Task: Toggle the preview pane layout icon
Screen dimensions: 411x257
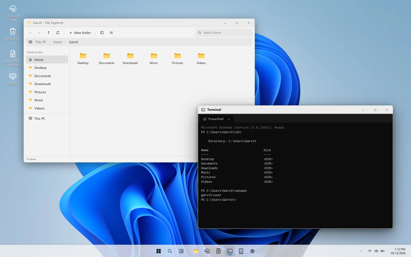Action: coord(102,33)
